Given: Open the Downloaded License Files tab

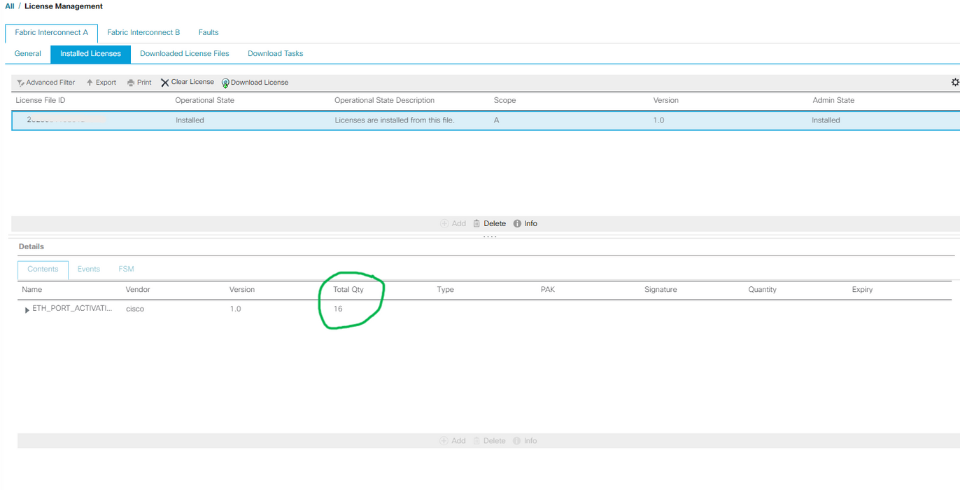Looking at the screenshot, I should pyautogui.click(x=185, y=53).
